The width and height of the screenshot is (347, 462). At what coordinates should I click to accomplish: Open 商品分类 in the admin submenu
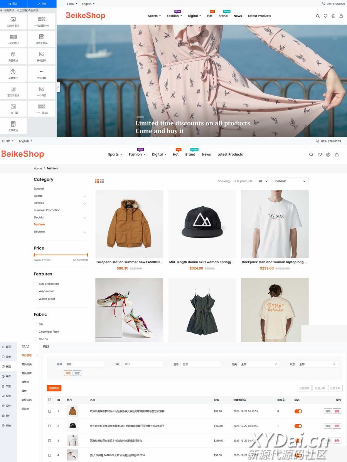pyautogui.click(x=27, y=364)
